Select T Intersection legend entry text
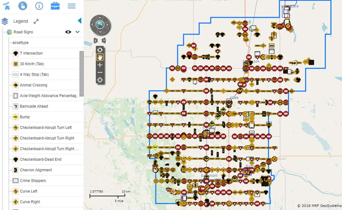The image size is (342, 210). click(31, 53)
